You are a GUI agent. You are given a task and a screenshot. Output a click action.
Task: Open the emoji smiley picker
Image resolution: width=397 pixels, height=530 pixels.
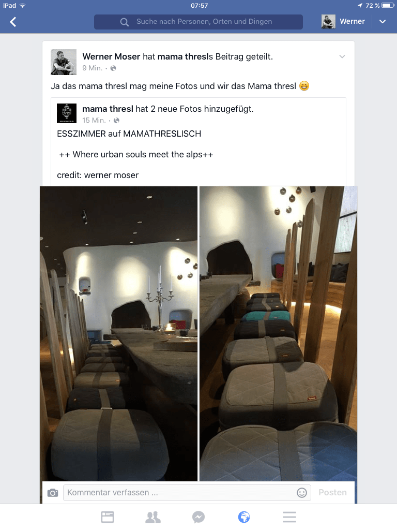coord(302,493)
